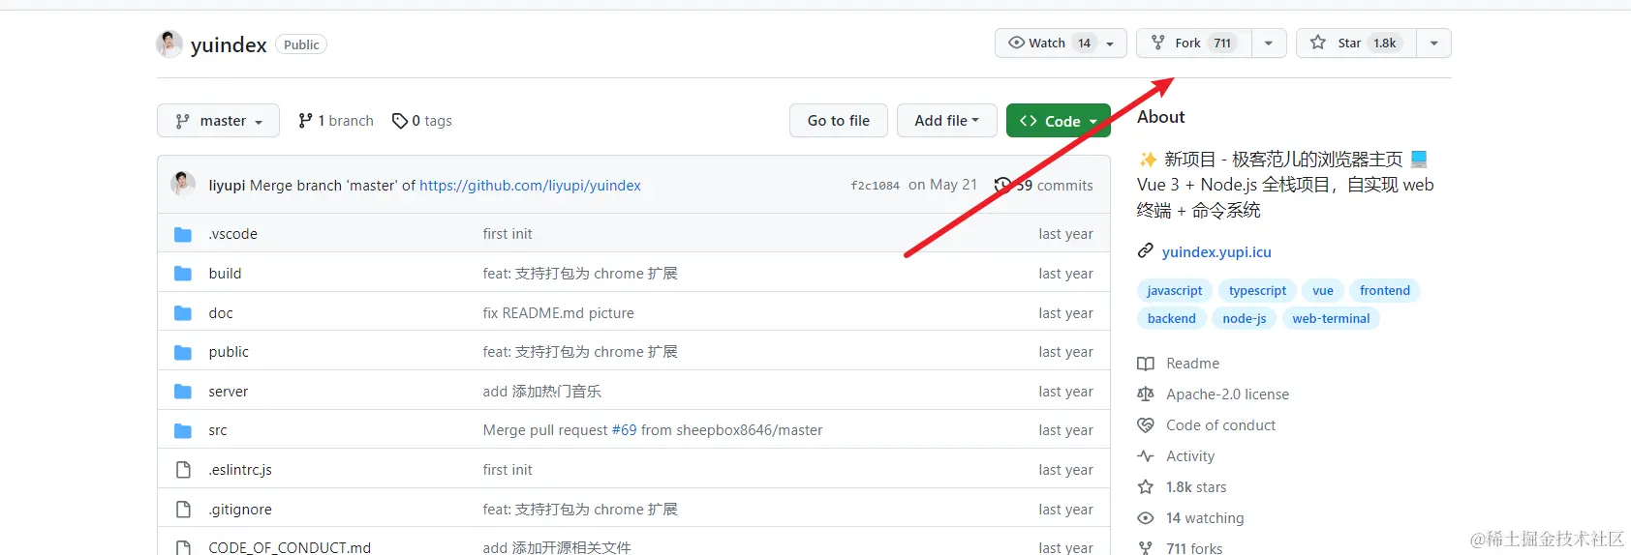The image size is (1631, 555).
Task: Open the server folder
Action: click(x=229, y=392)
